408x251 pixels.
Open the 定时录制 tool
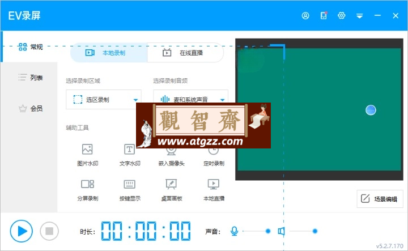point(214,158)
